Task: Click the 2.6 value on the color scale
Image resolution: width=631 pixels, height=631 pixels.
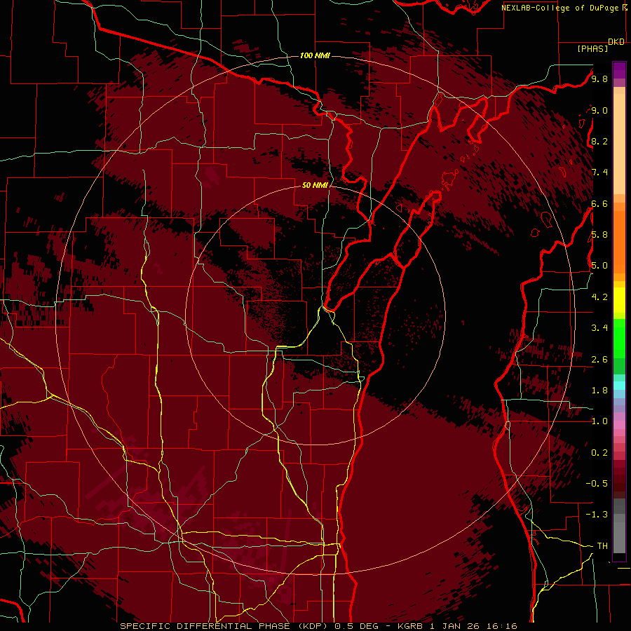Action: 600,360
